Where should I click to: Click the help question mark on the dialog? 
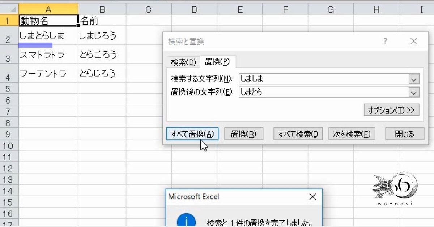tap(385, 41)
